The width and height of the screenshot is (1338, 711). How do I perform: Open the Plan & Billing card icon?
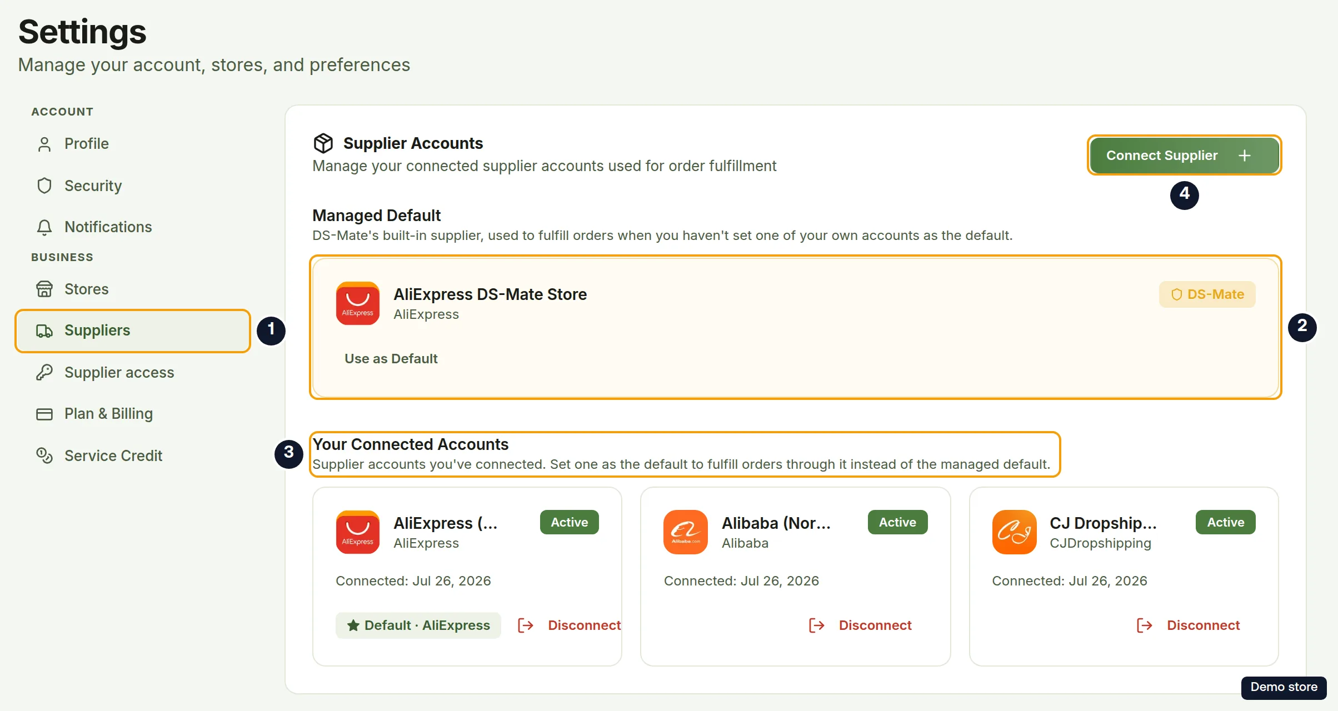pos(44,414)
